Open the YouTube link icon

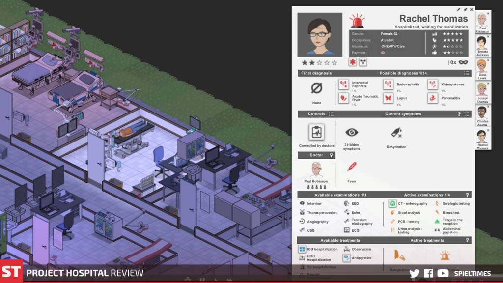pyautogui.click(x=443, y=273)
